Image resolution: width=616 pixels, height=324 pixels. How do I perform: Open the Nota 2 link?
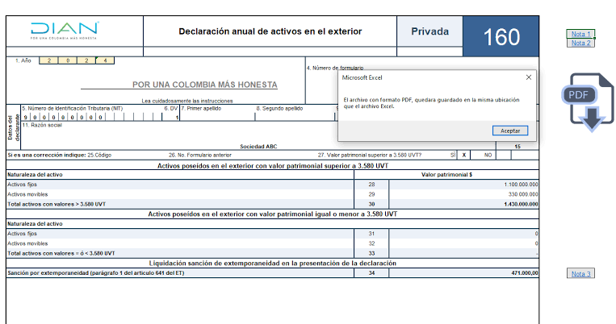click(580, 44)
